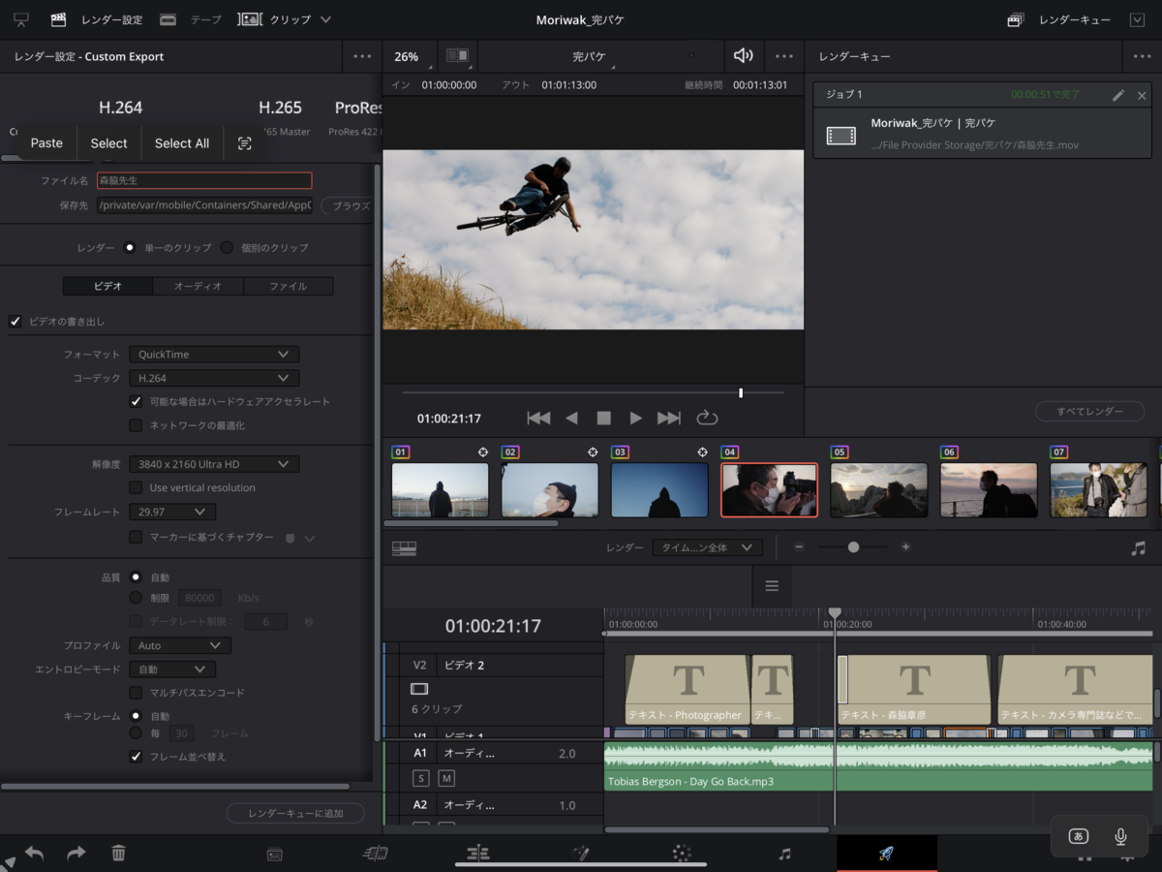Viewport: 1162px width, 872px height.
Task: Switch to the Audio (オーディオ) tab
Action: [198, 286]
